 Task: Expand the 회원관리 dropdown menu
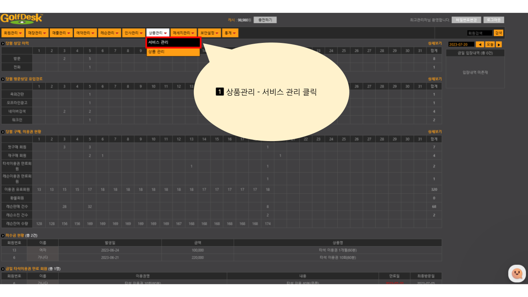click(12, 33)
